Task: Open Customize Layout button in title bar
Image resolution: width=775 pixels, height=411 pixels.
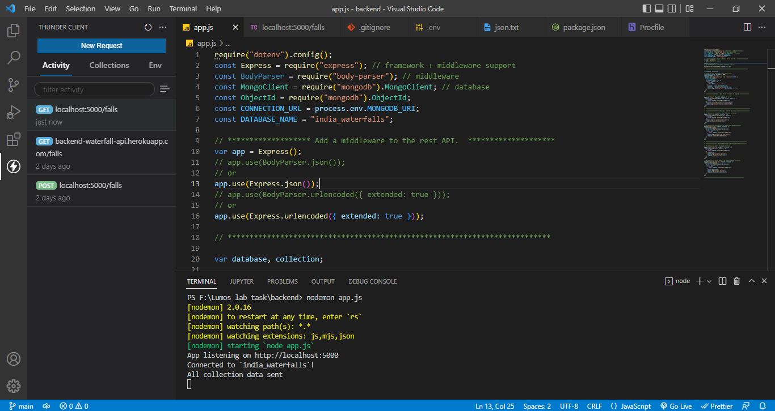Action: 689,8
